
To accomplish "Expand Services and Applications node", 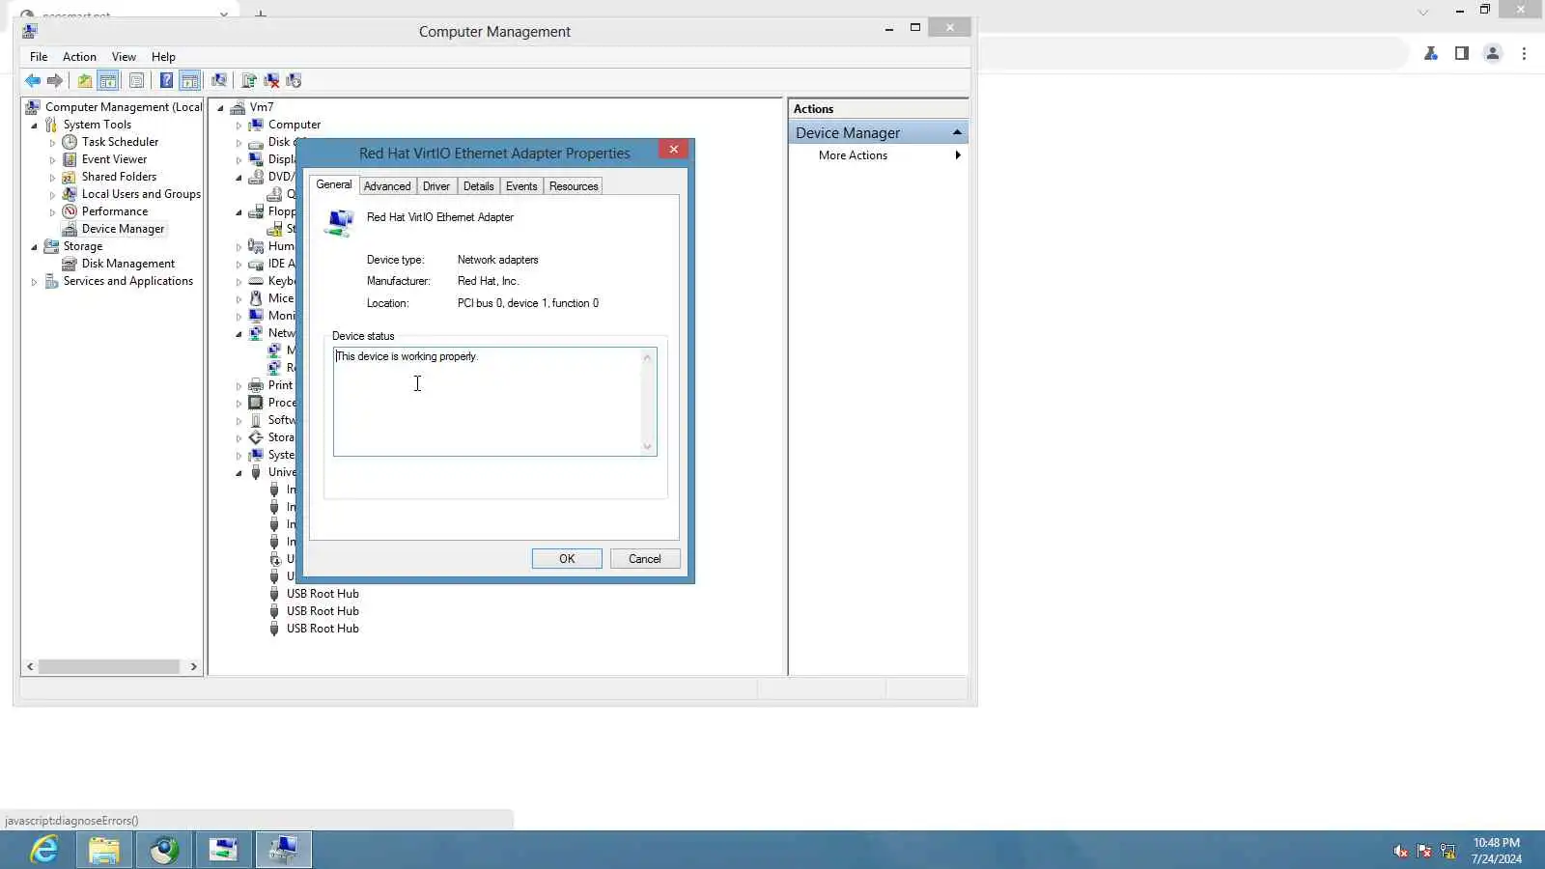I will (35, 282).
